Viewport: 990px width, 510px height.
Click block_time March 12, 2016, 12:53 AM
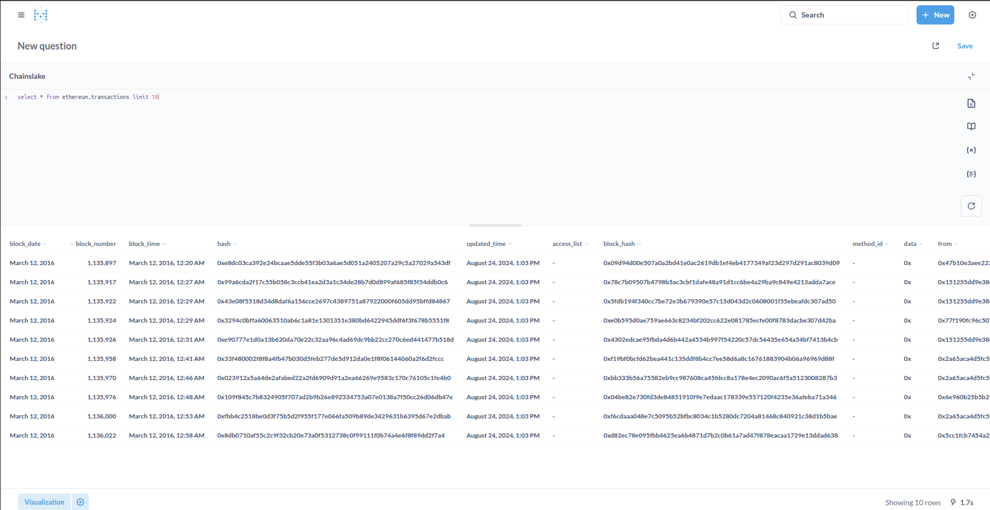167,416
